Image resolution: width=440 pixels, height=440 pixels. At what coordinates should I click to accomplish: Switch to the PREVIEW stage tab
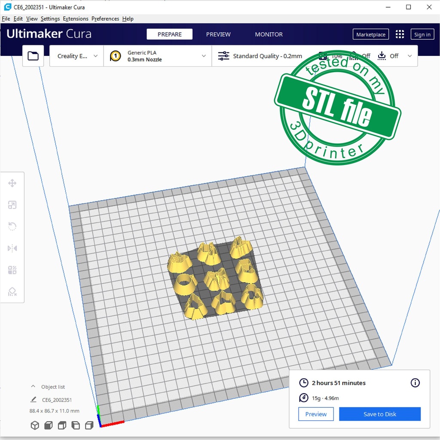pos(218,34)
